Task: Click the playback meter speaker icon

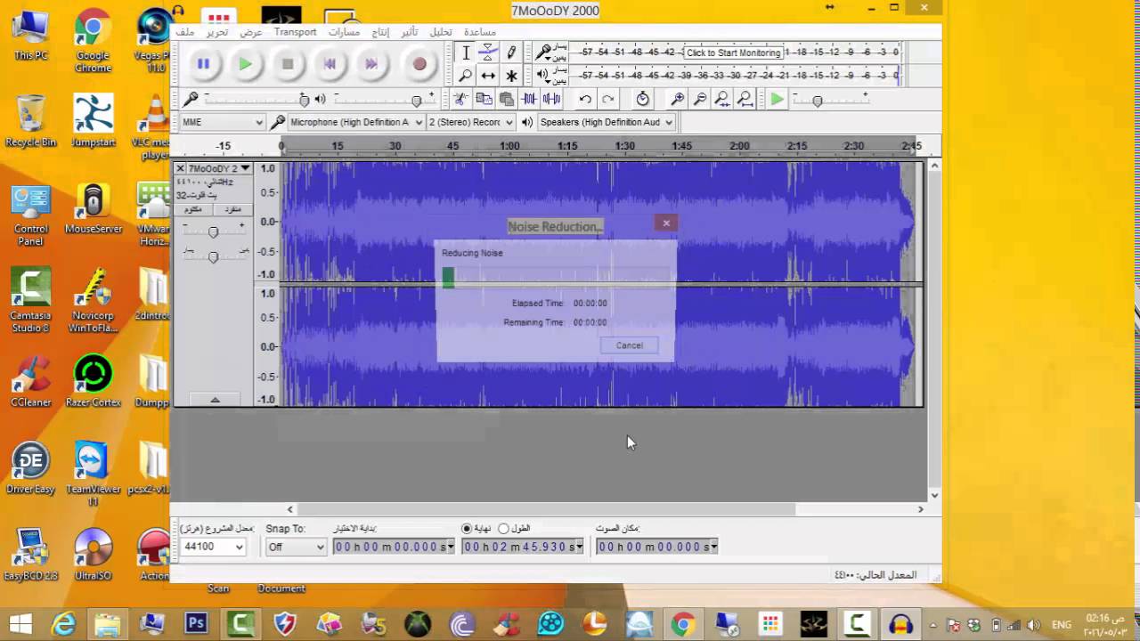Action: click(542, 76)
